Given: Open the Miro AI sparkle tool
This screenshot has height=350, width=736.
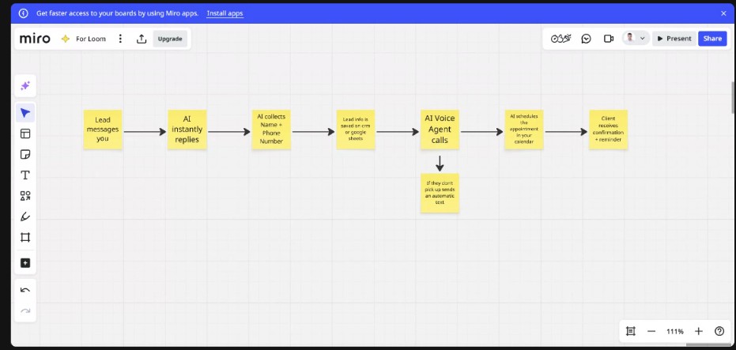Looking at the screenshot, I should point(25,85).
